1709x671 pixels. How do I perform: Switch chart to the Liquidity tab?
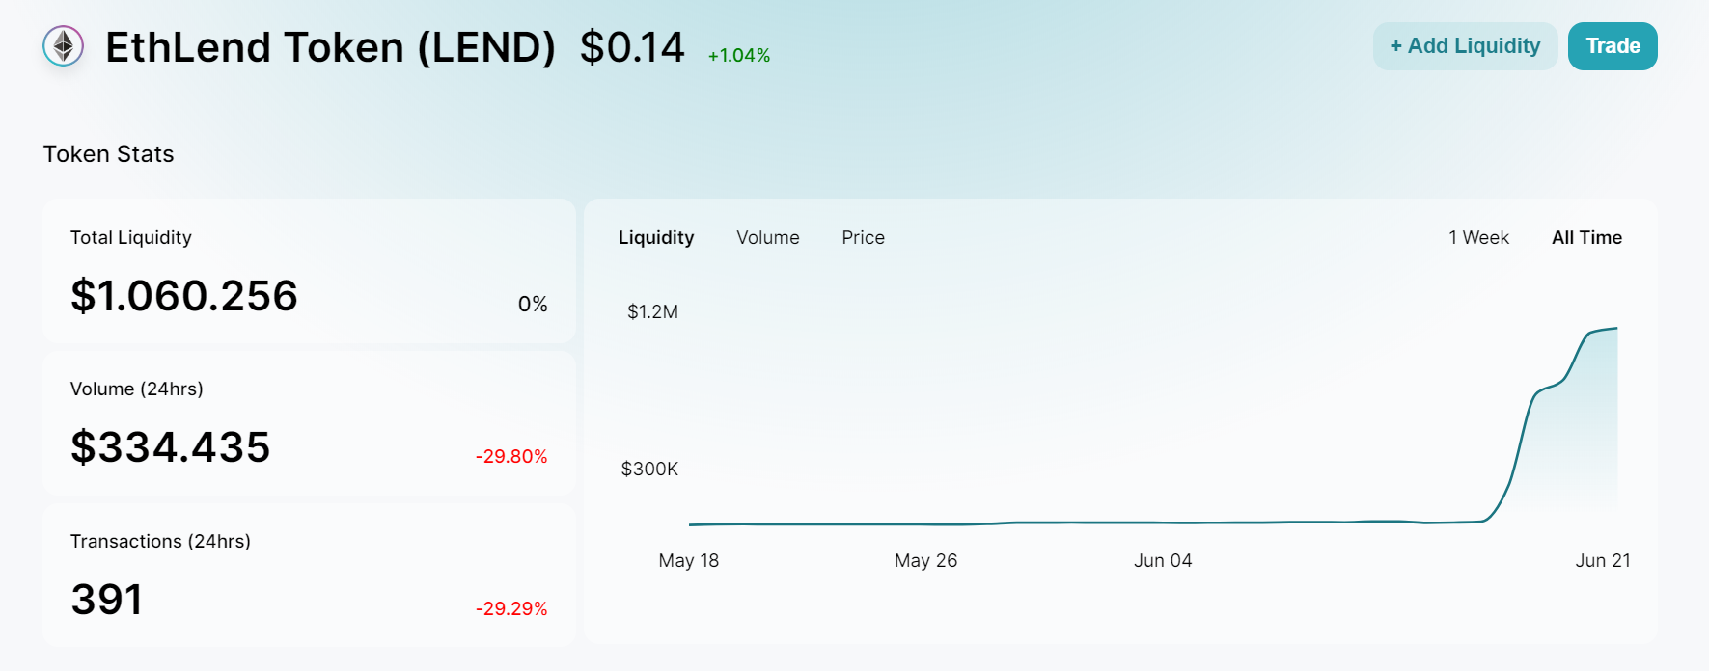tap(656, 238)
